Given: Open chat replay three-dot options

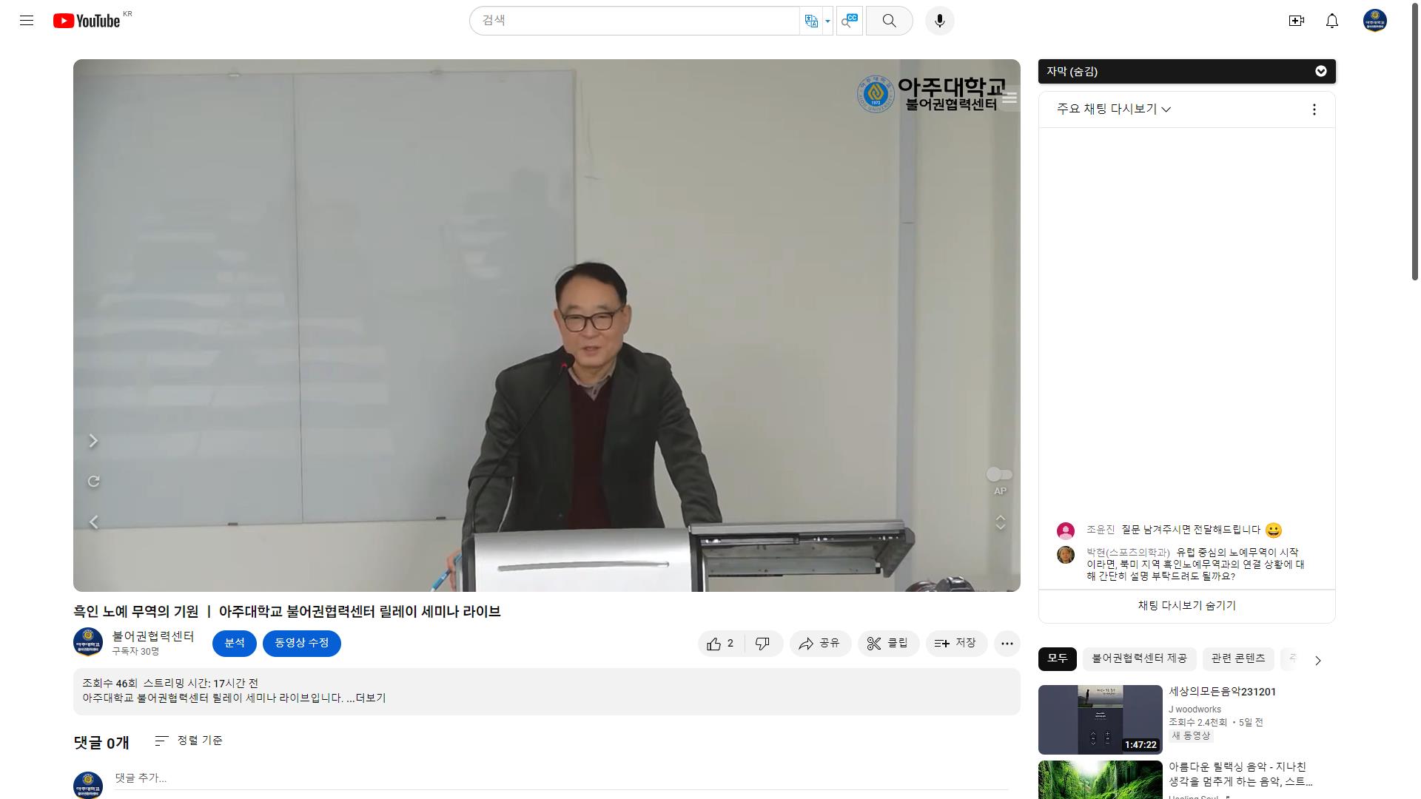Looking at the screenshot, I should pos(1314,109).
